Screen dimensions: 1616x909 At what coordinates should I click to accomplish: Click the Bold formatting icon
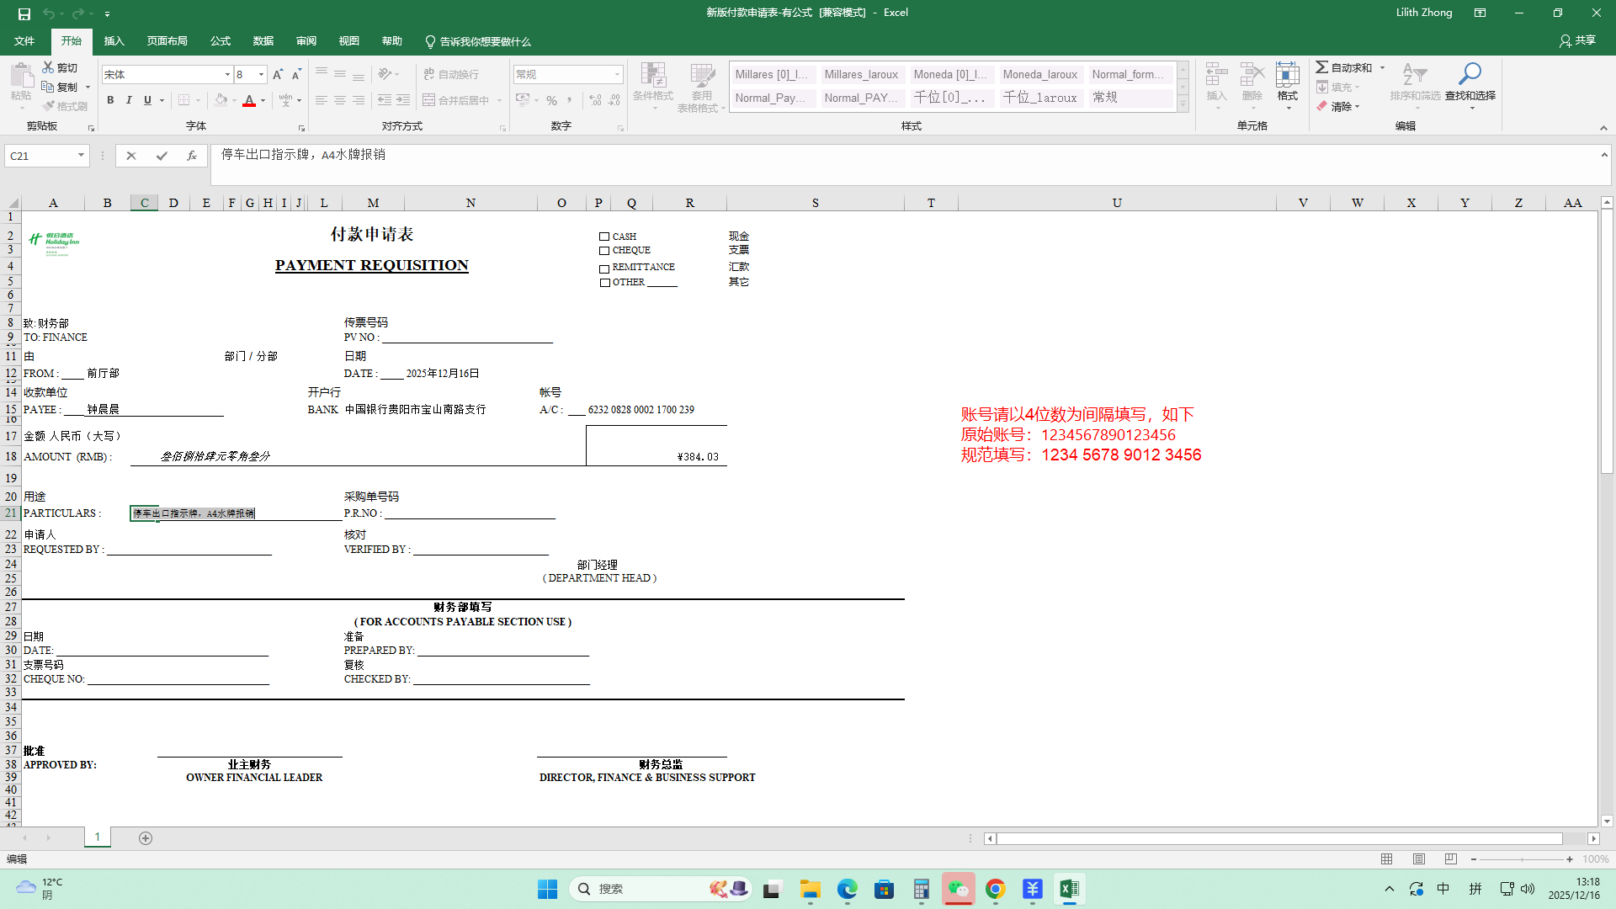tap(110, 100)
